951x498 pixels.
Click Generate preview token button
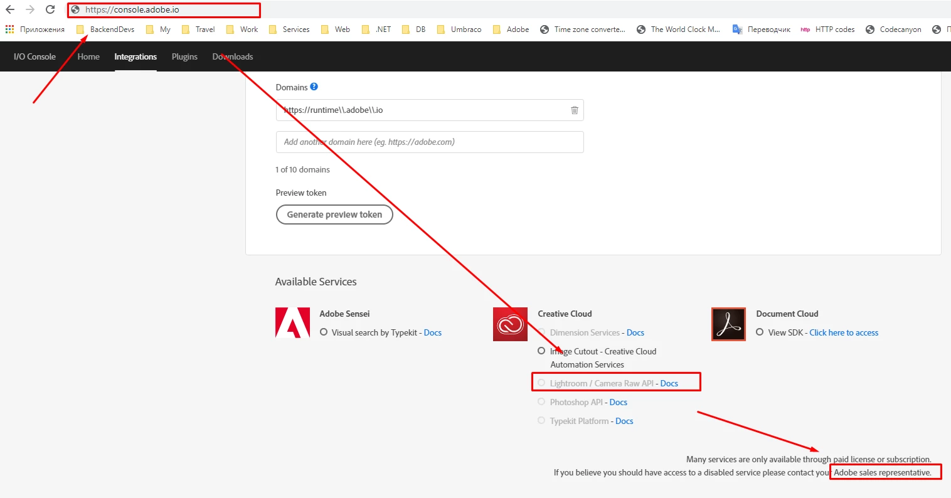point(334,215)
